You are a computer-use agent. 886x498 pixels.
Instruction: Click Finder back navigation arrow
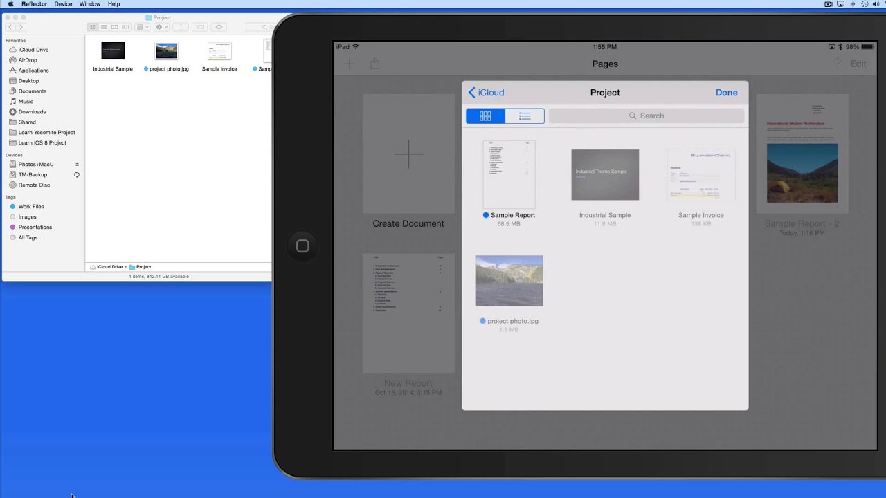coord(10,27)
